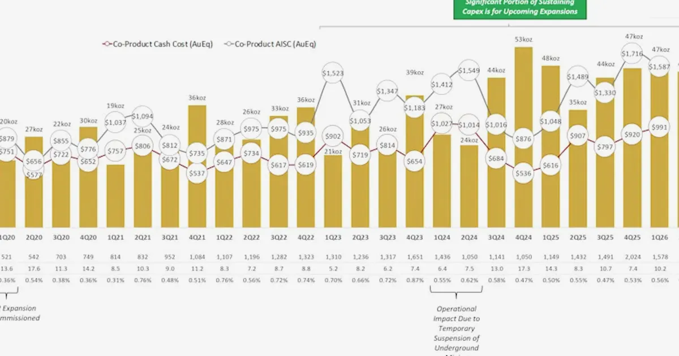Click the 2Q21 quarter axis label
The image size is (679, 356).
click(143, 238)
